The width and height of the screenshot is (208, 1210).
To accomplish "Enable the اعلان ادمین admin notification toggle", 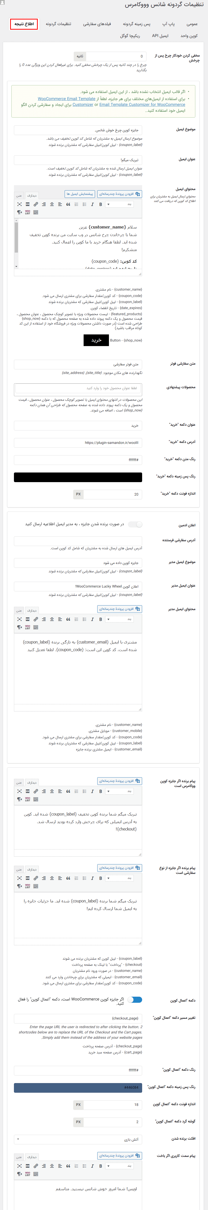I will click(x=135, y=524).
